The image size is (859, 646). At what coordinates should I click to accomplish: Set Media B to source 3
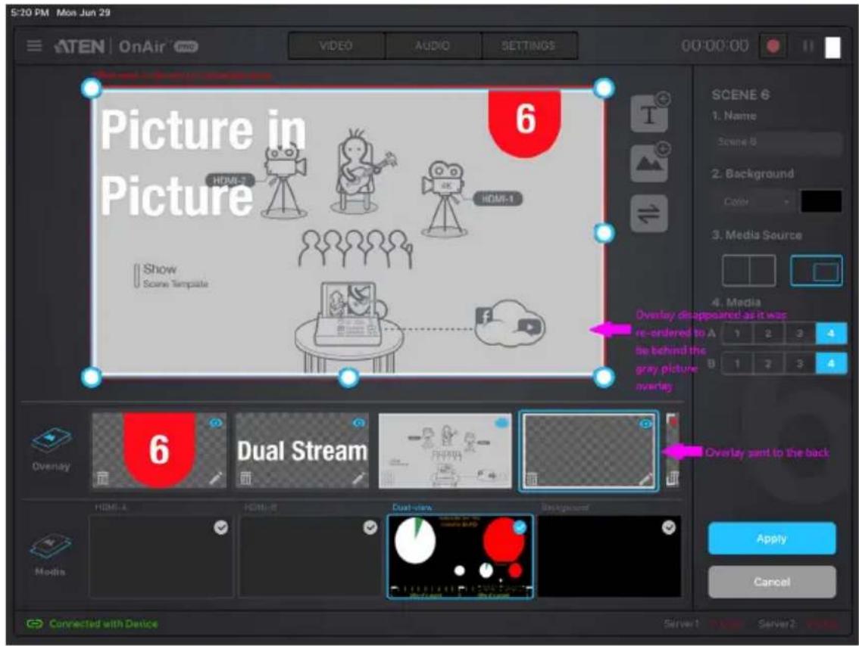click(800, 363)
